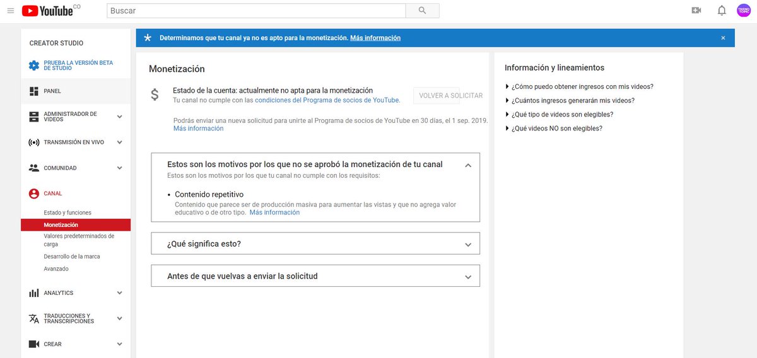The image size is (757, 358).
Task: Collapse the reasons panel chevron
Action: [x=468, y=165]
